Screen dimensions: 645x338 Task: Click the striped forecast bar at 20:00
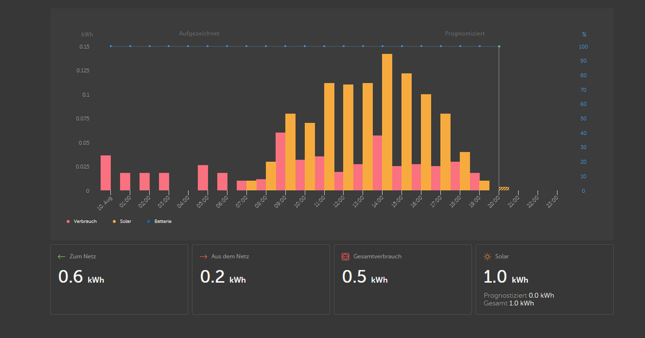point(504,189)
